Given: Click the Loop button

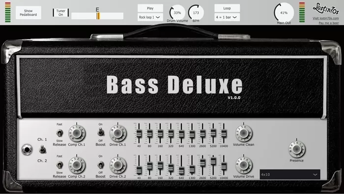Looking at the screenshot, I should 227,8.
